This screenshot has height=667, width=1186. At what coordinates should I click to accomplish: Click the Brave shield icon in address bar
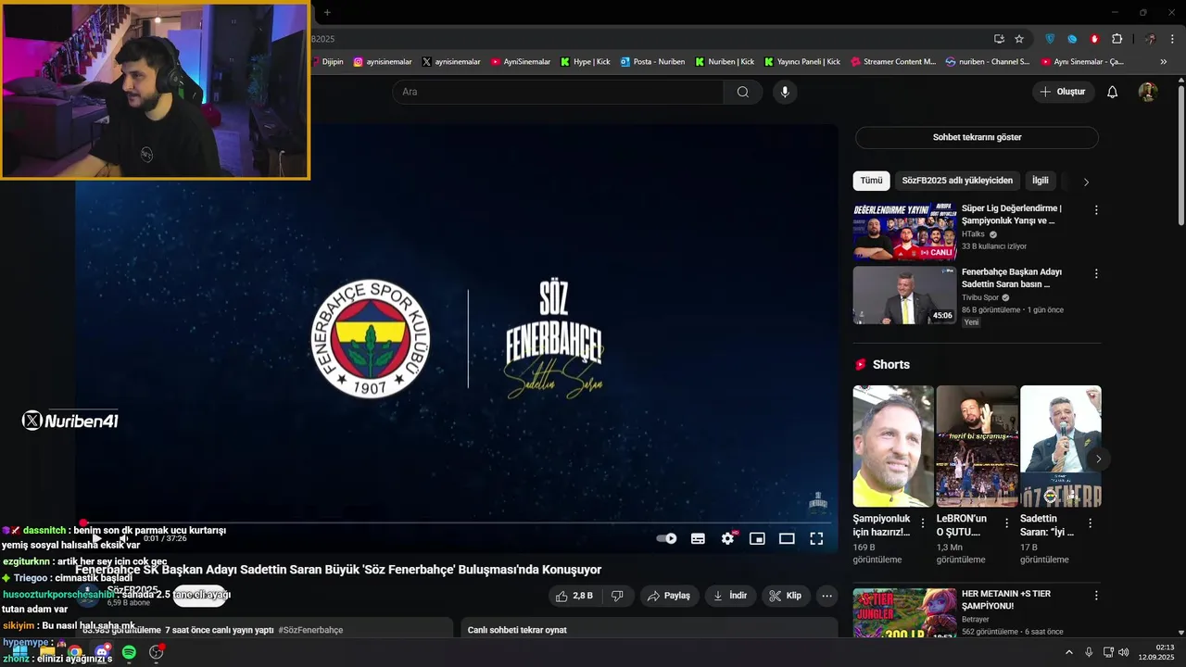click(x=1050, y=39)
